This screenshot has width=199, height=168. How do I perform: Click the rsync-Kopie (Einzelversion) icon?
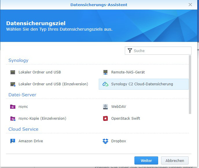pyautogui.click(x=13, y=119)
